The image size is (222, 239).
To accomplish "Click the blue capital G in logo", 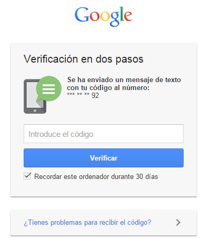I will (82, 15).
